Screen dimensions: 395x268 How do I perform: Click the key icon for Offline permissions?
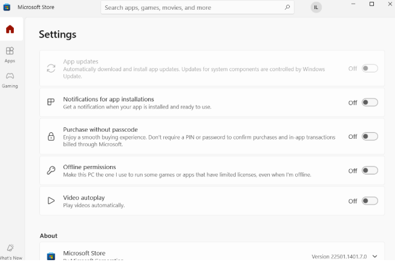point(51,170)
